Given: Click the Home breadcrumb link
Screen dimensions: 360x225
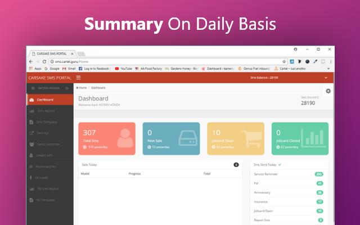Looking at the screenshot, I should point(81,88).
